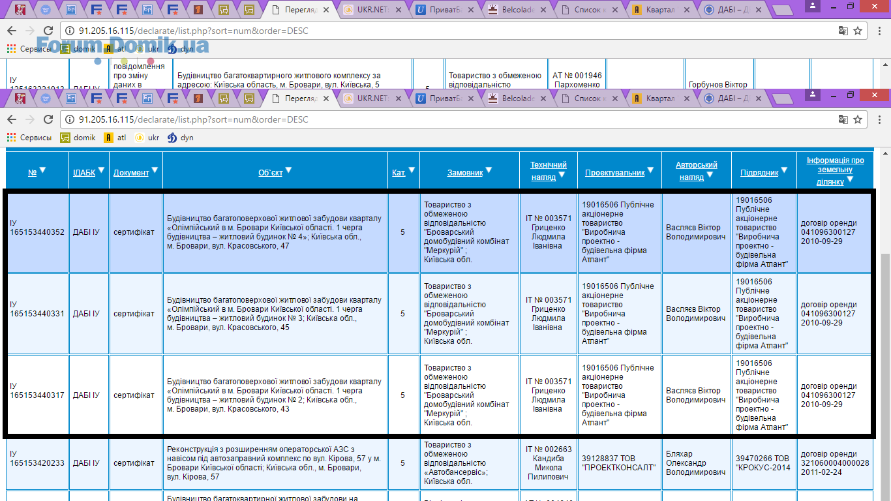Click the sort arrow beside the Авторський нагляд header

point(710,175)
